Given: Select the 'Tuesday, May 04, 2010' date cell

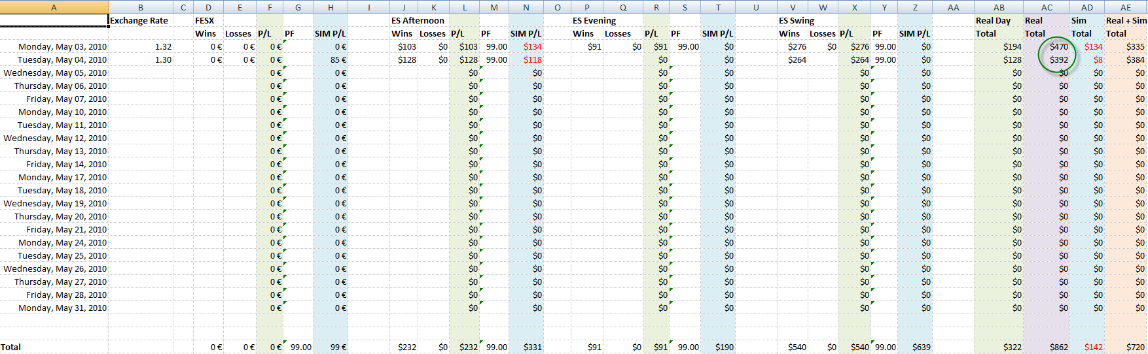Looking at the screenshot, I should point(54,59).
